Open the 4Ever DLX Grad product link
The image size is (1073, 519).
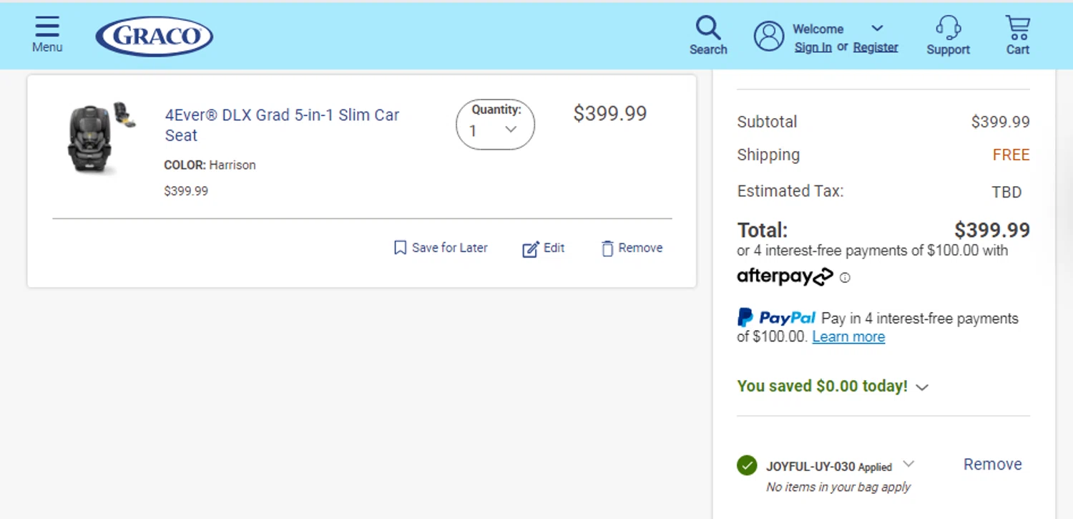(x=282, y=125)
